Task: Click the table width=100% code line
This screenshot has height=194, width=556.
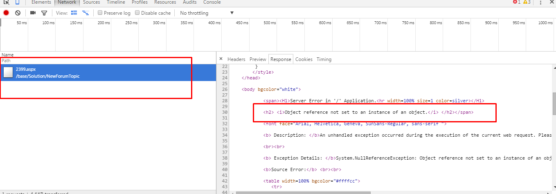Action: (x=312, y=181)
